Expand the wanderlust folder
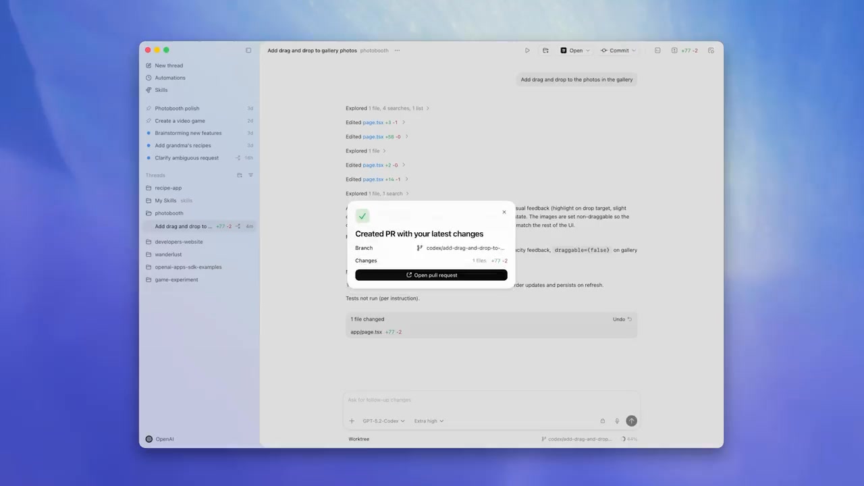864x486 pixels. point(168,254)
